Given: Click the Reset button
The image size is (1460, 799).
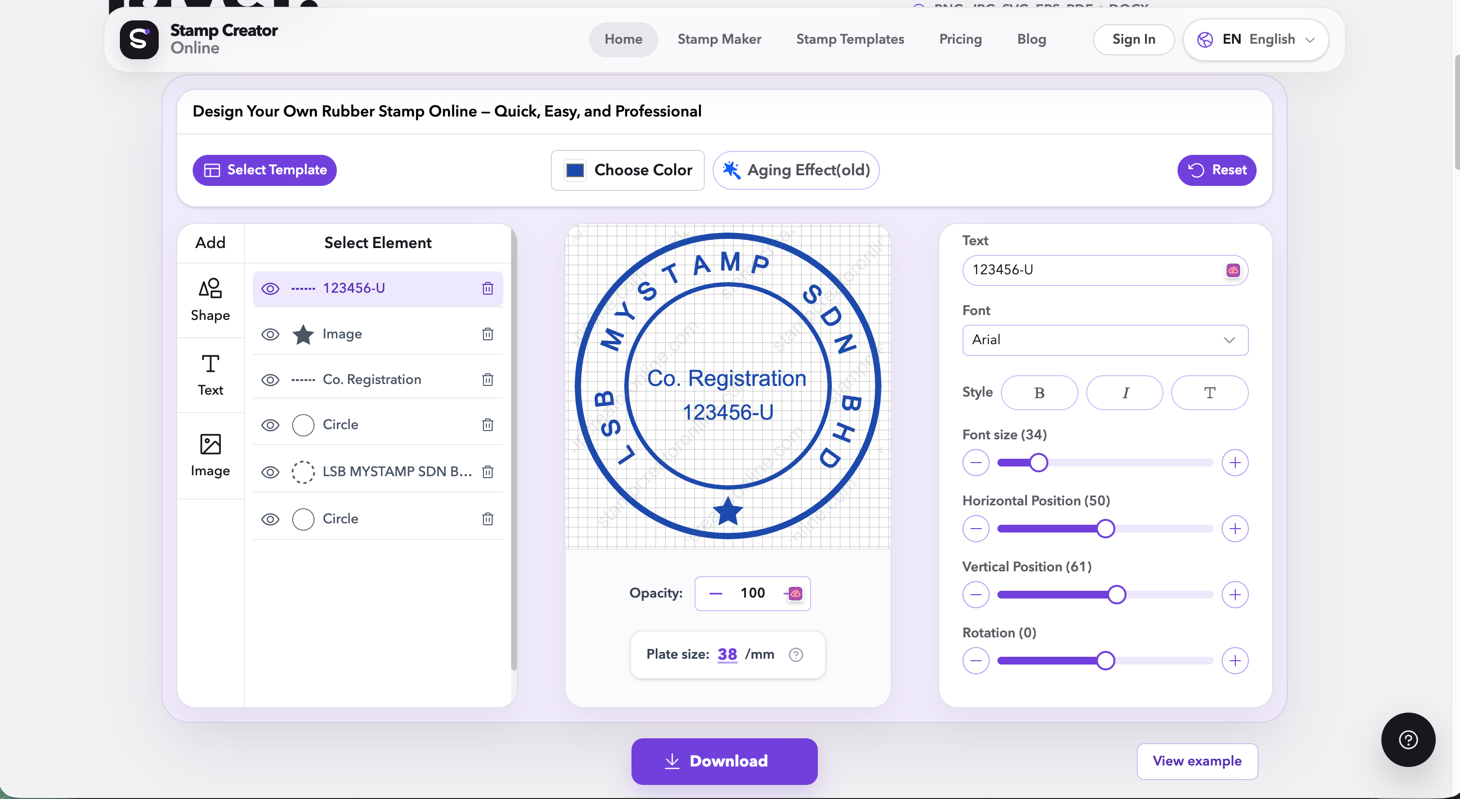Looking at the screenshot, I should [1216, 170].
